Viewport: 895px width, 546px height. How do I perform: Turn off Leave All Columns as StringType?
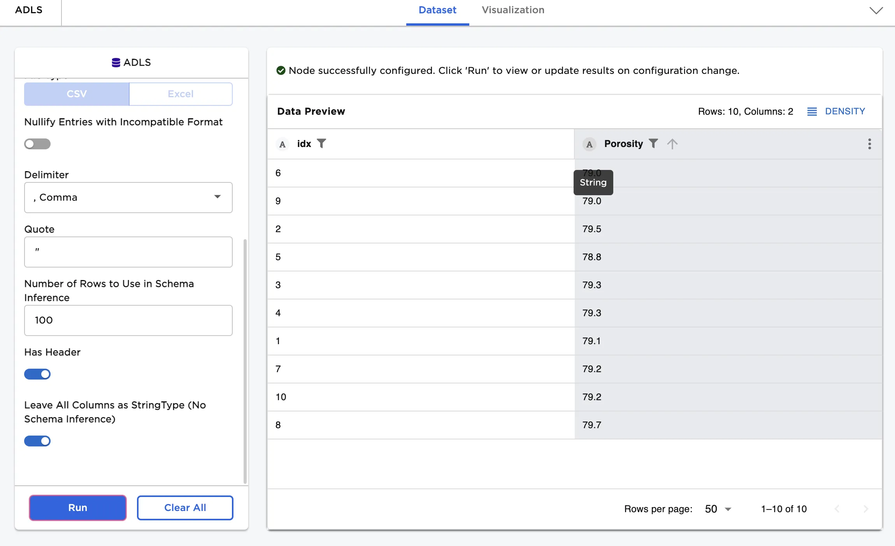[37, 441]
